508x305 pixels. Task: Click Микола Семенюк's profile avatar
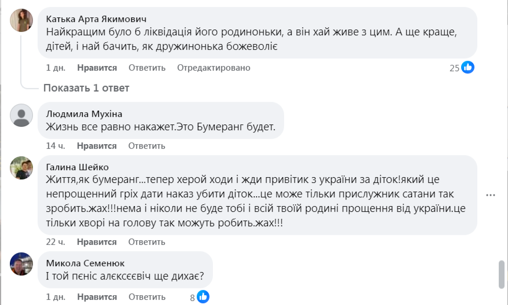21,263
